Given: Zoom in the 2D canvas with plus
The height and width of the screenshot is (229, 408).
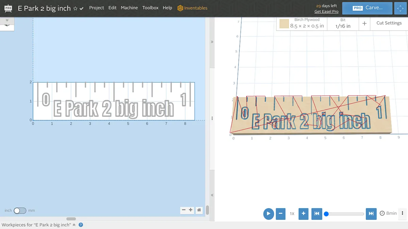Looking at the screenshot, I should pos(191,210).
